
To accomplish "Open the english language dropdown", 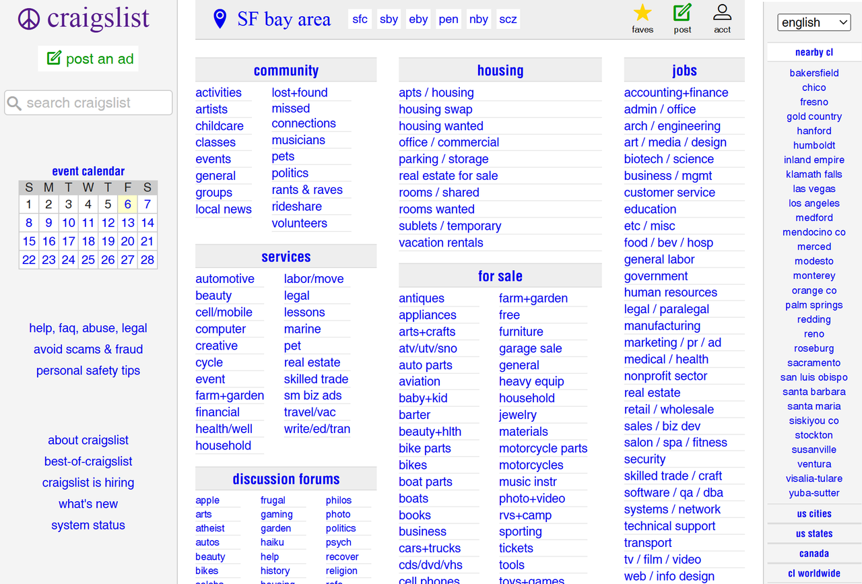I will pyautogui.click(x=814, y=22).
